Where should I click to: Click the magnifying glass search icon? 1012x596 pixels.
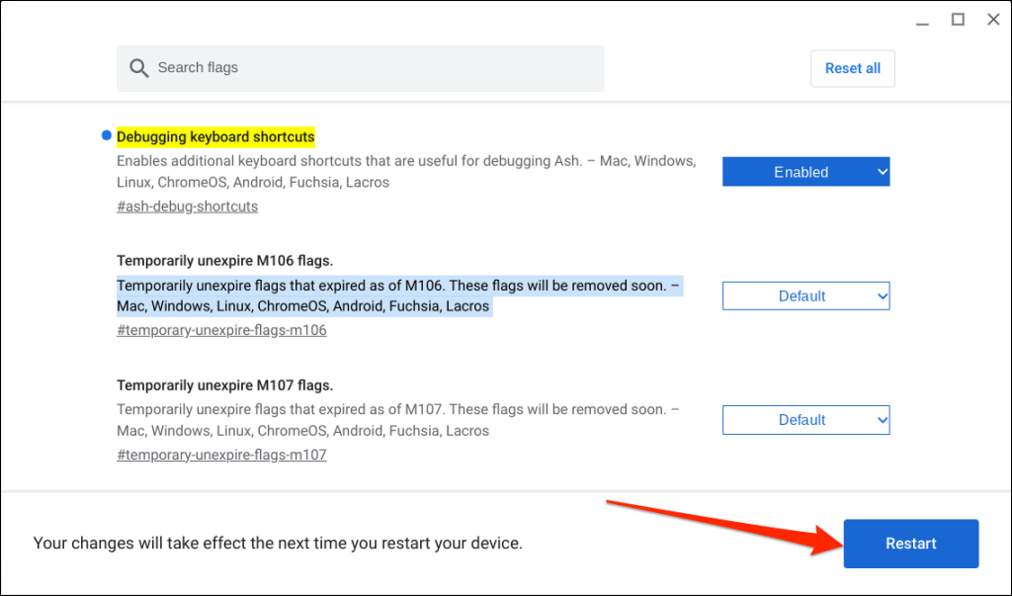(139, 68)
